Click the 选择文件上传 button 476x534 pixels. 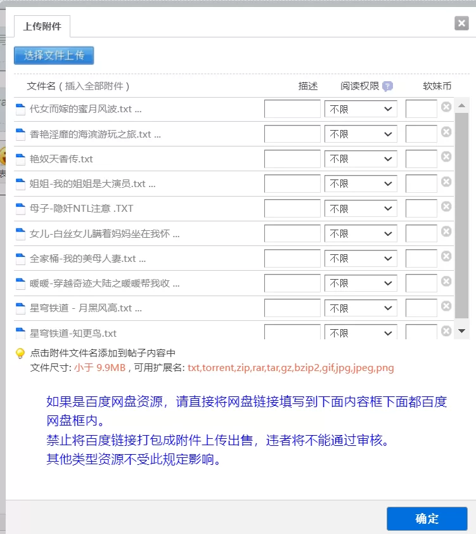click(x=53, y=55)
